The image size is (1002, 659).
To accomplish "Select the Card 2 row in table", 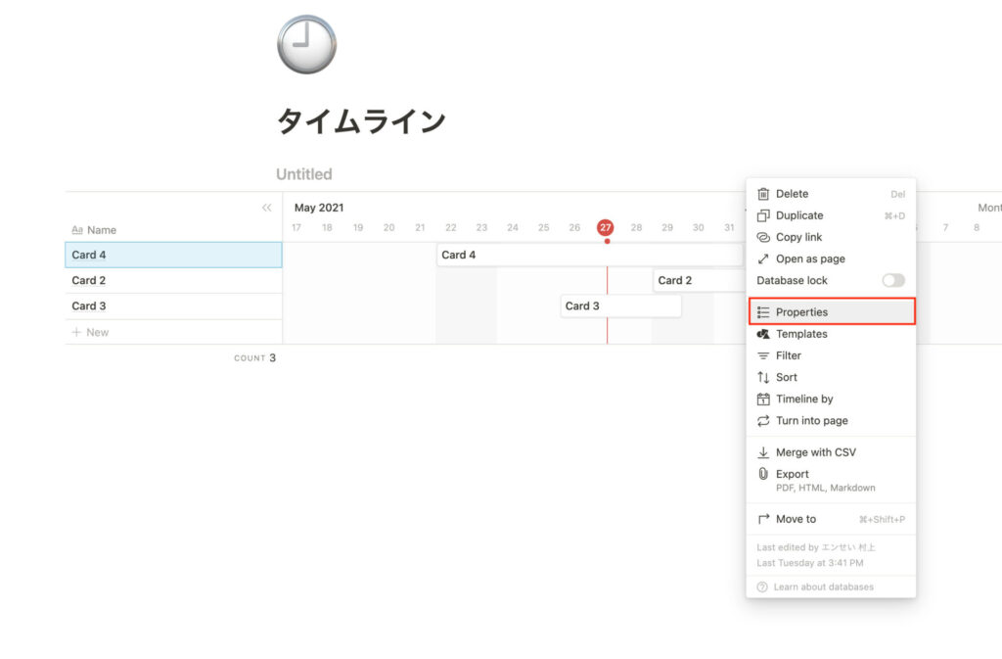I will click(x=174, y=281).
